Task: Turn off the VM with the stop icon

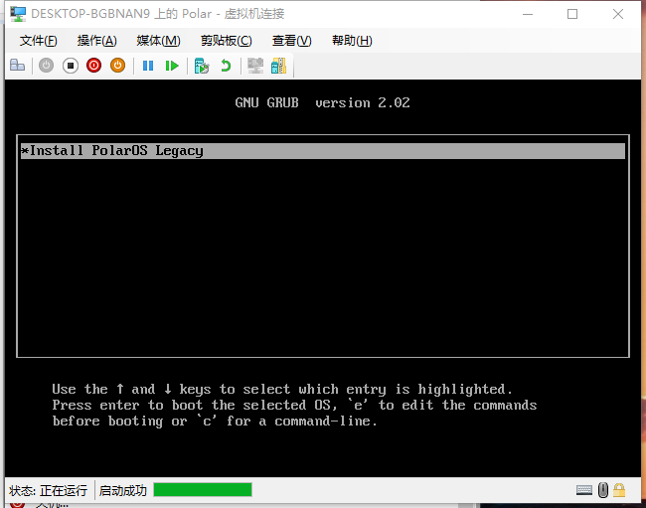Action: pyautogui.click(x=71, y=66)
